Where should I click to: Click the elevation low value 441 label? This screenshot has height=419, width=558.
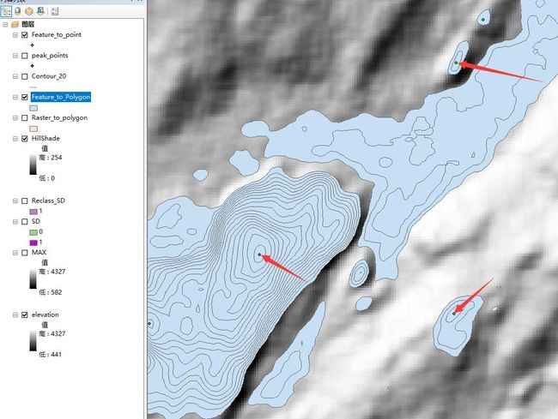[x=50, y=355]
